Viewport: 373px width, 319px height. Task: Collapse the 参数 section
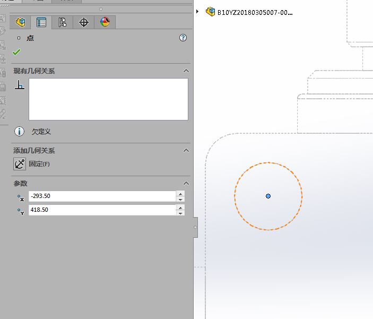point(186,183)
